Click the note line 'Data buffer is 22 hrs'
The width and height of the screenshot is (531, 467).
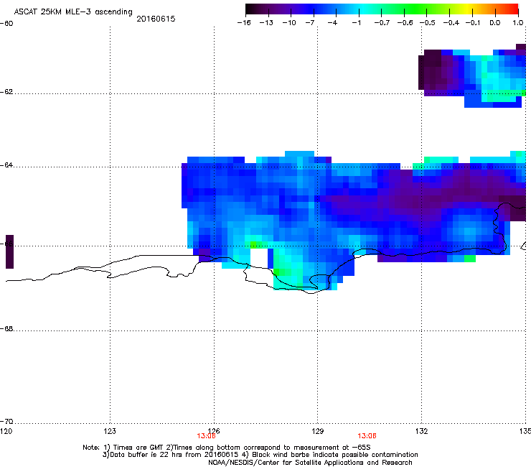260,455
